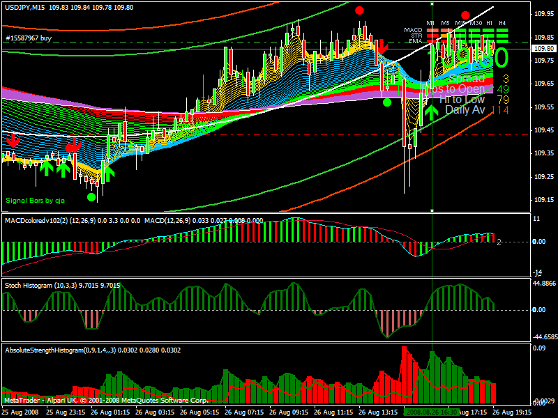The width and height of the screenshot is (558, 418).
Task: Click the Daily Av value 114
Action: pos(500,110)
